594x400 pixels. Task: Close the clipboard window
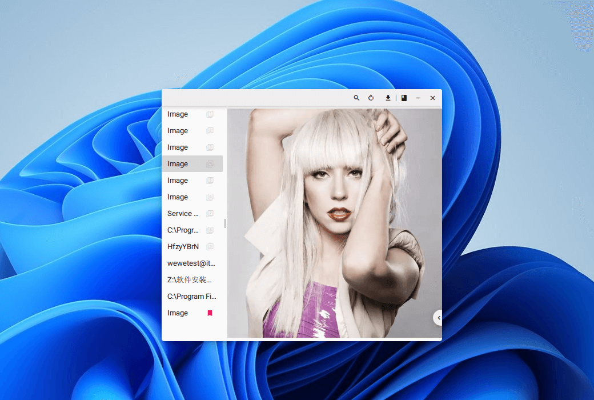432,98
